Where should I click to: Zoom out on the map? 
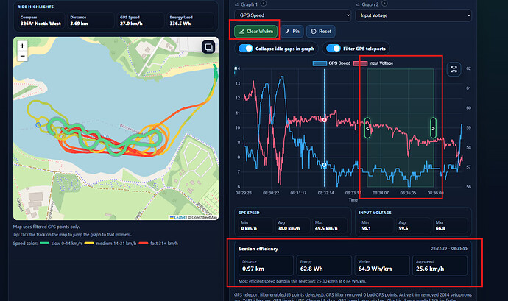[22, 56]
